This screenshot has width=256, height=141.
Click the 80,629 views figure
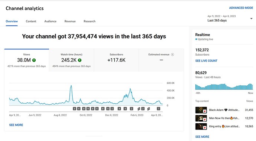pyautogui.click(x=201, y=73)
